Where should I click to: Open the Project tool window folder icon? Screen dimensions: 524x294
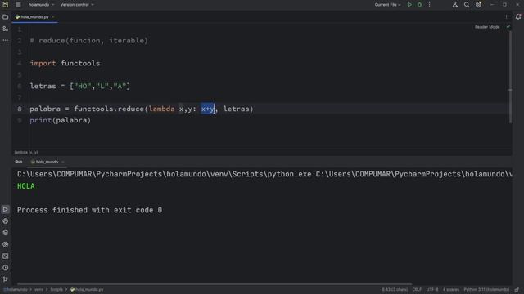point(6,16)
